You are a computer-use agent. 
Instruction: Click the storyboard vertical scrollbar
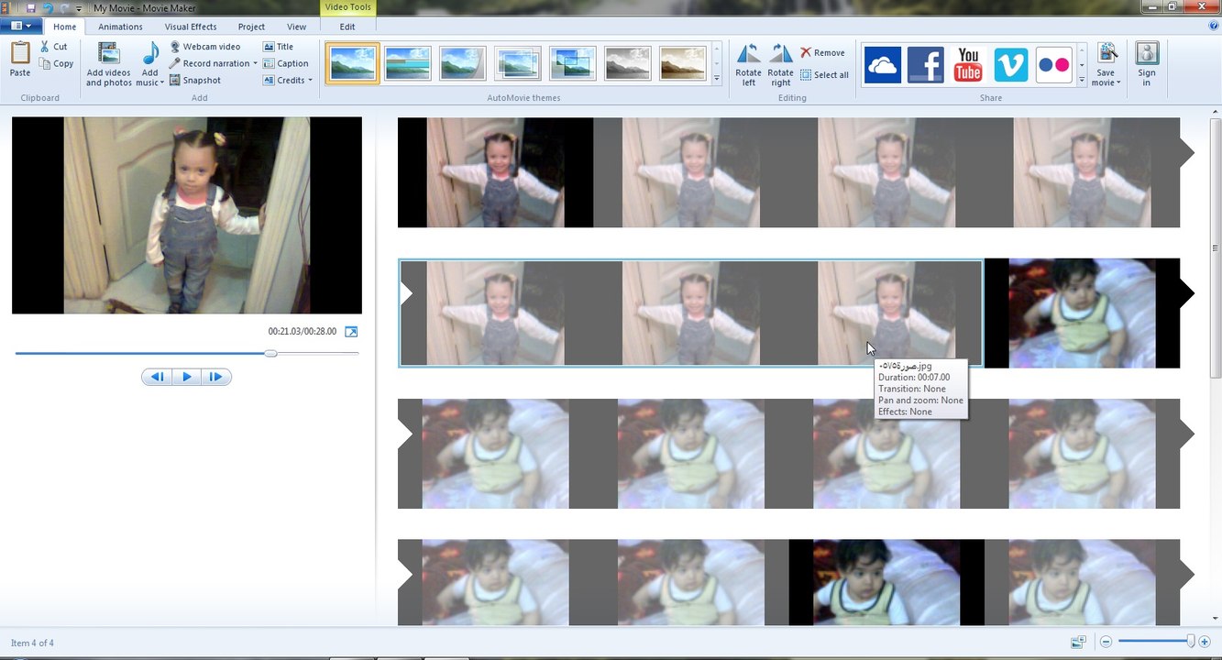coord(1216,247)
